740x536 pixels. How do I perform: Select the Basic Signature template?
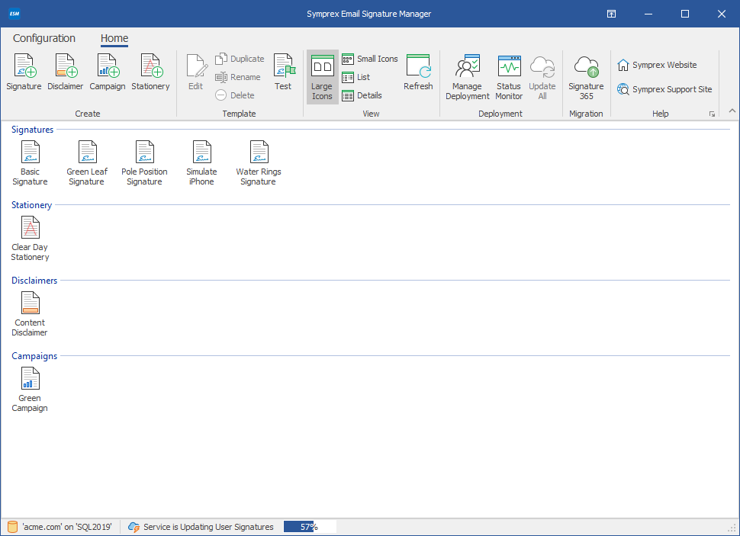31,163
